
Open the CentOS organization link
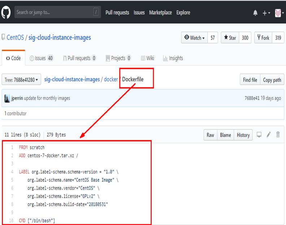[15, 38]
